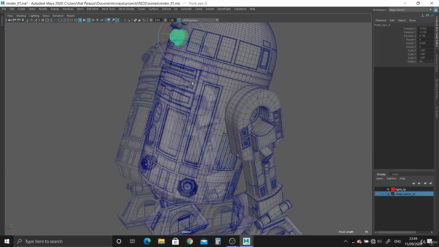Click the exposure value field 0.00

(157, 20)
